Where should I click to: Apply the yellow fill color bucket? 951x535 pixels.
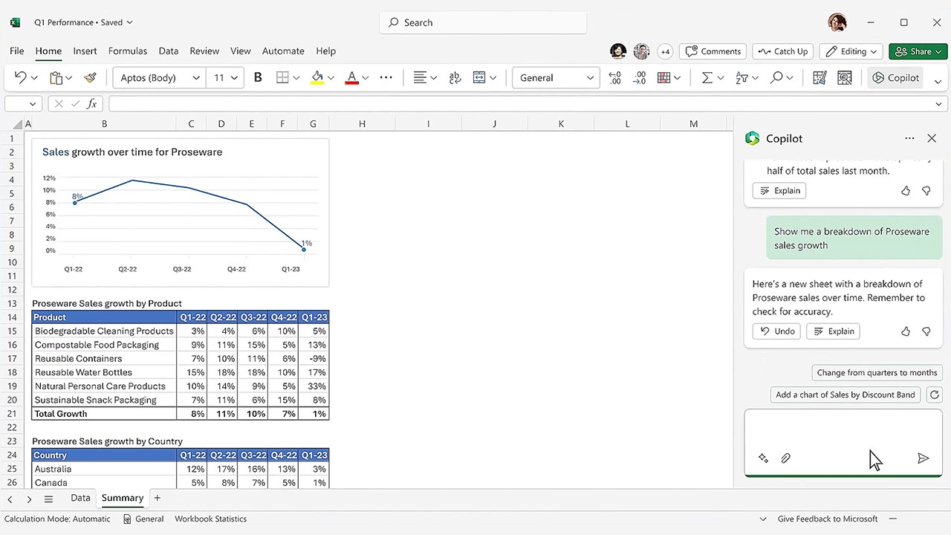pyautogui.click(x=317, y=77)
